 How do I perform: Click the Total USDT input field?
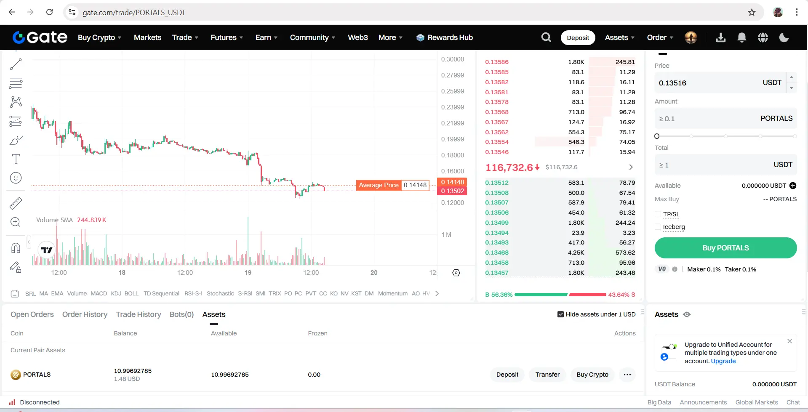[x=725, y=165]
